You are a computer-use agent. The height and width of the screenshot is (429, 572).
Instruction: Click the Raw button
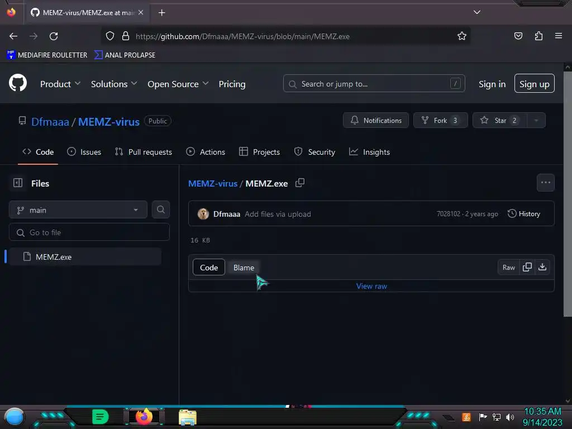(509, 268)
